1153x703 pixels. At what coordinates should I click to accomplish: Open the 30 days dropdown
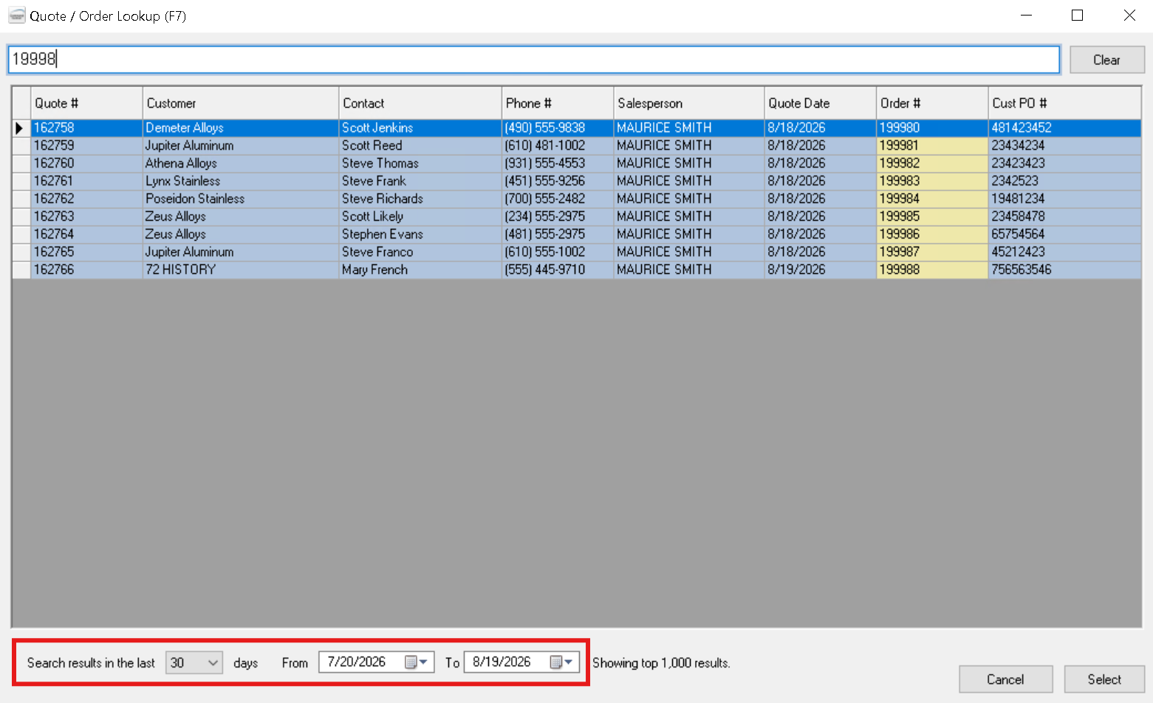194,662
